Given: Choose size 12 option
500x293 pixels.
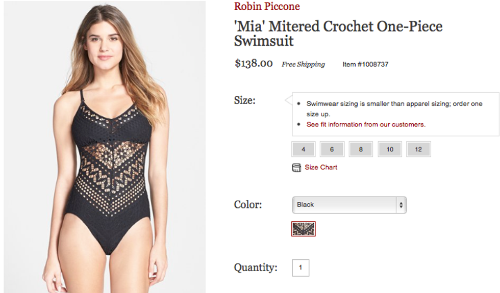Looking at the screenshot, I should pyautogui.click(x=418, y=149).
